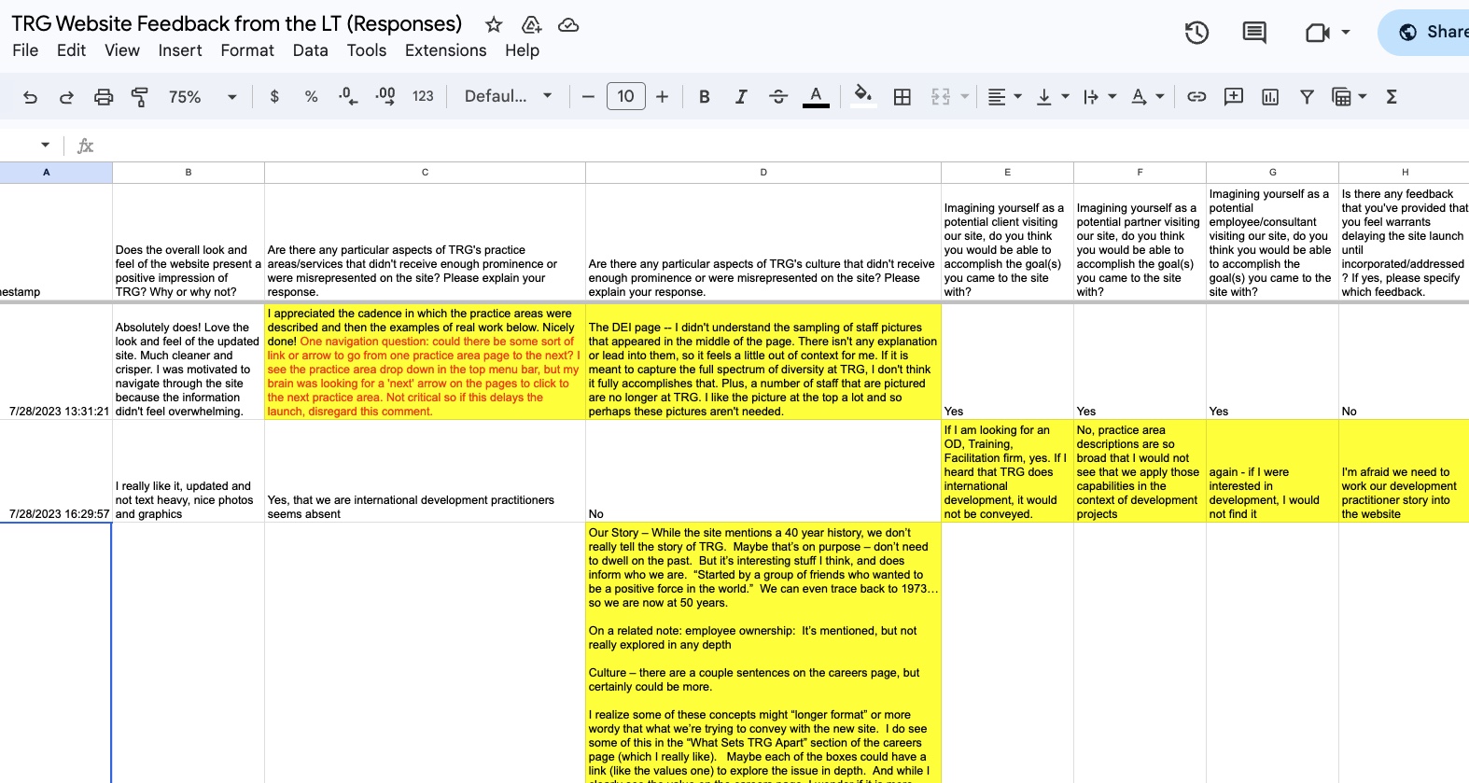The height and width of the screenshot is (783, 1469).
Task: Format as currency with dollar icon
Action: 274,96
